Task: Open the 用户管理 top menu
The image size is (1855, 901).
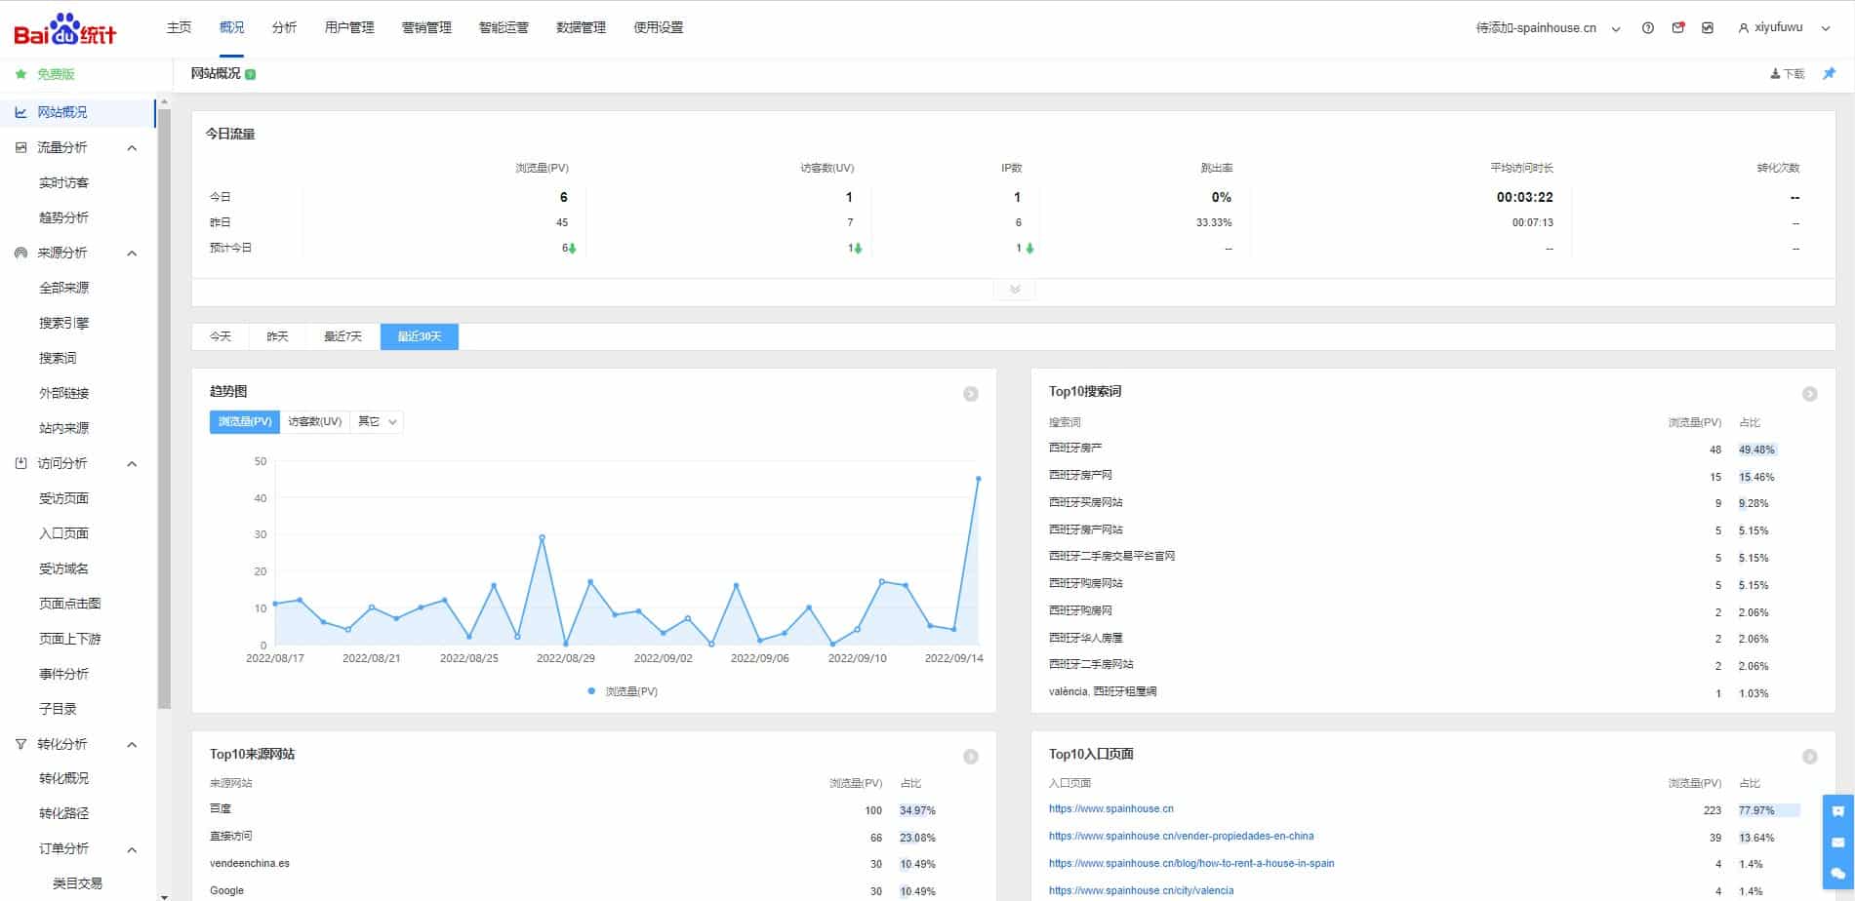Action: pos(349,28)
